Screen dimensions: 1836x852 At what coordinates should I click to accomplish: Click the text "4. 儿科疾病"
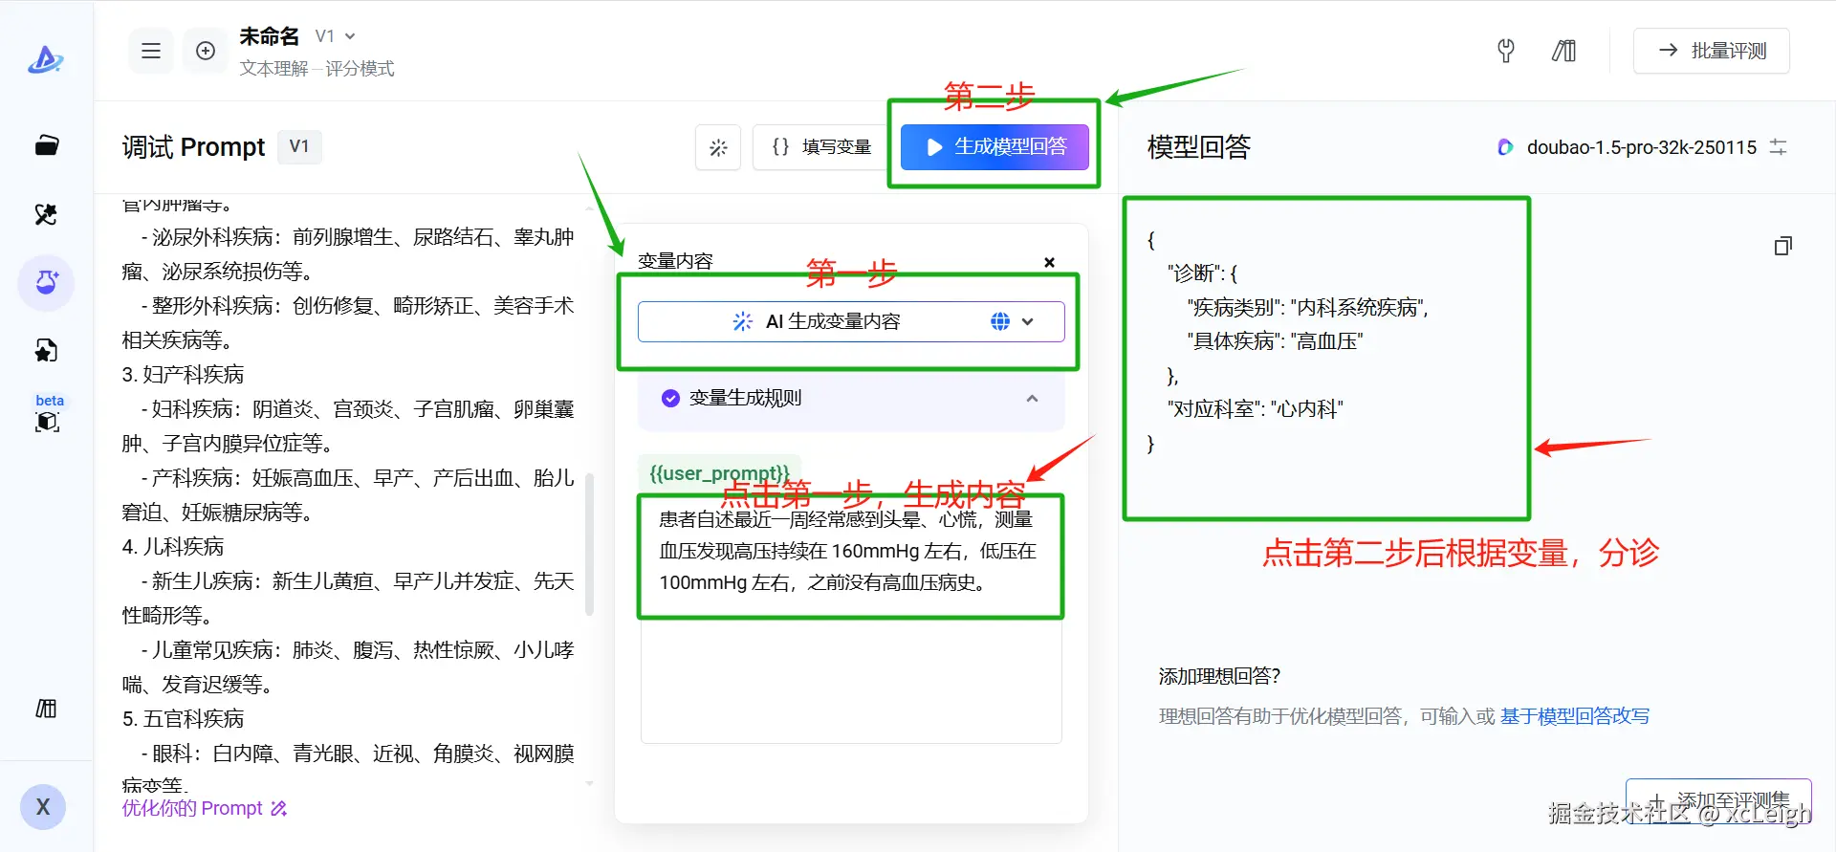pyautogui.click(x=172, y=547)
